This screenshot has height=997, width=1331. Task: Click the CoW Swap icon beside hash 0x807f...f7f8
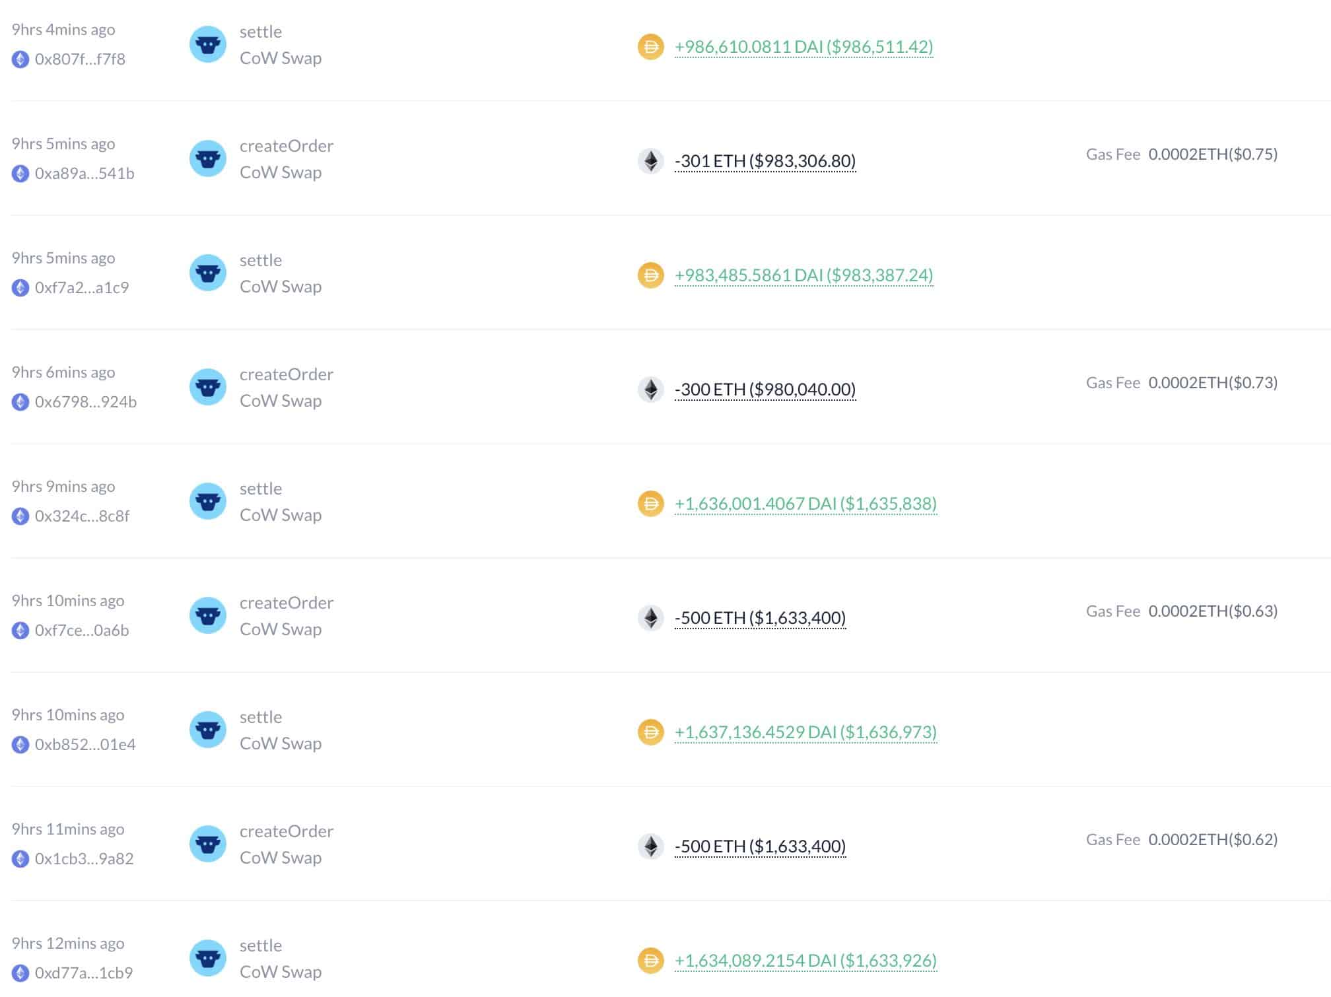tap(208, 44)
